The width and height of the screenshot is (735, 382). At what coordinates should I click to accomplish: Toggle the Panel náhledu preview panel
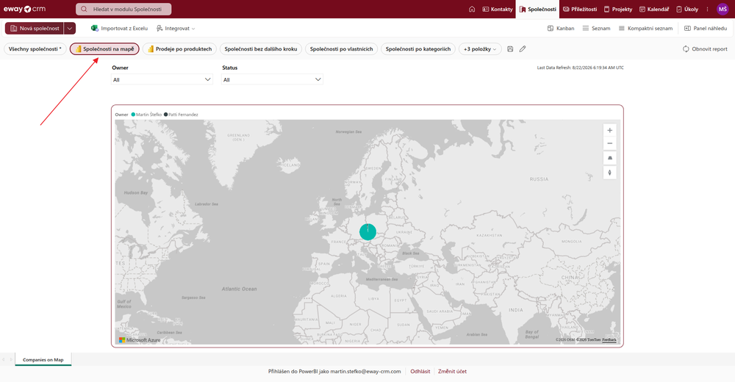pyautogui.click(x=706, y=28)
